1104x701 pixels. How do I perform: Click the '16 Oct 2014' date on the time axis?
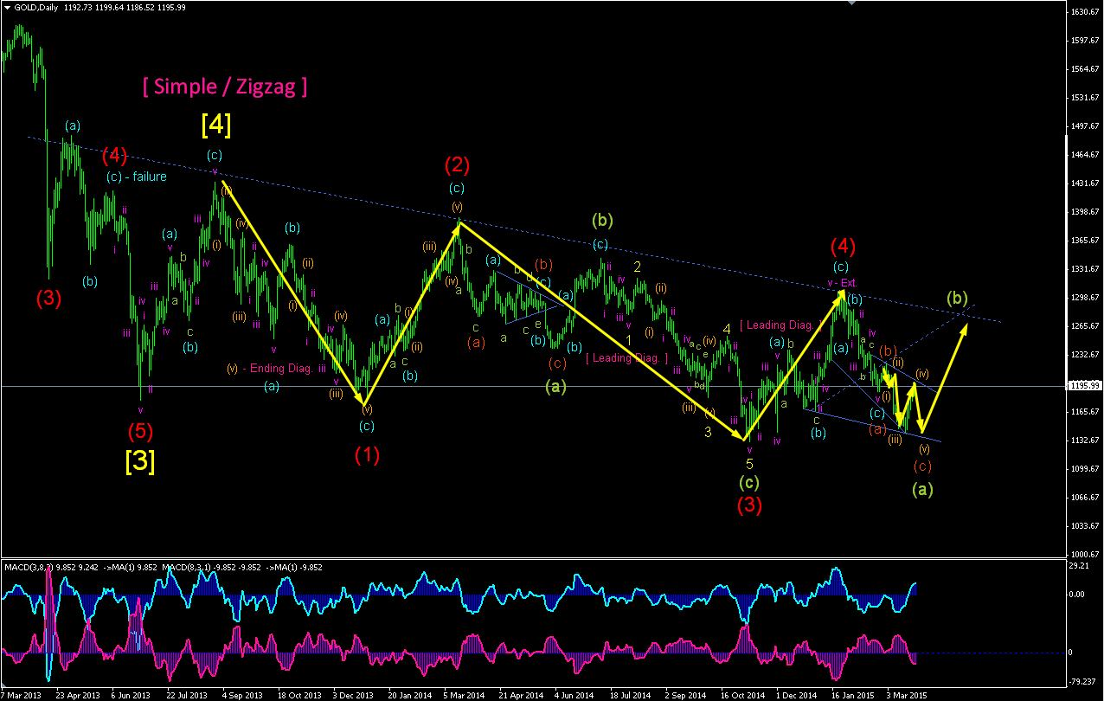pos(741,695)
